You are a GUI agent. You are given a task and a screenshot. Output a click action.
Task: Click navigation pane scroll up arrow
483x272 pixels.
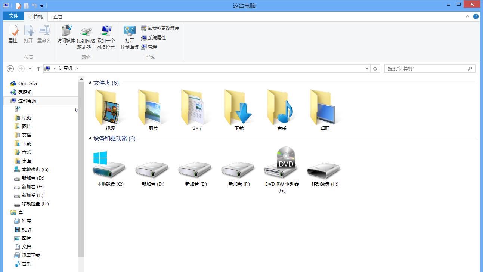(81, 79)
